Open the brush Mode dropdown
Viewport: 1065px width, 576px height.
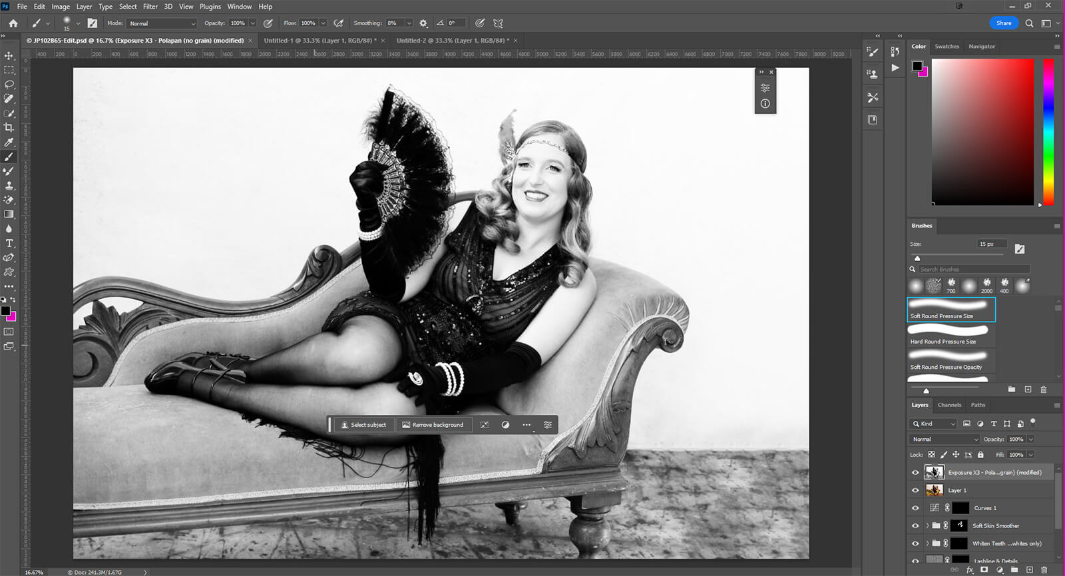[x=162, y=23]
